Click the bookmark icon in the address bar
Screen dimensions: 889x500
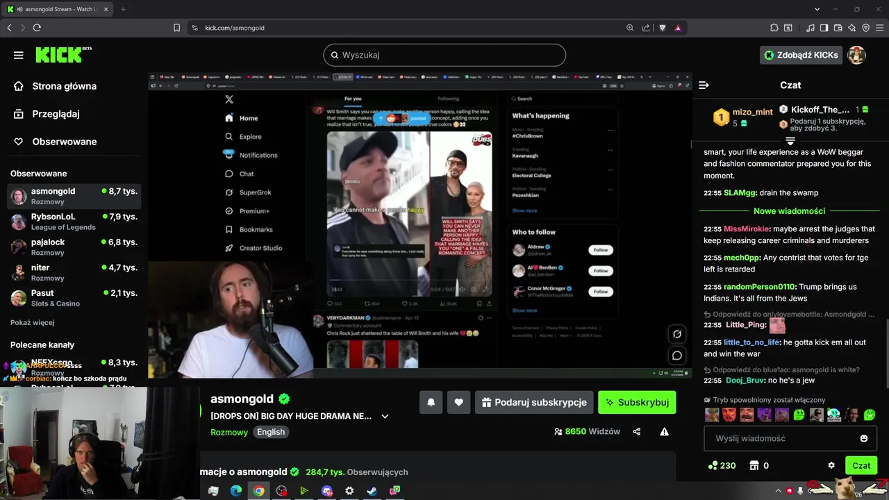click(176, 28)
